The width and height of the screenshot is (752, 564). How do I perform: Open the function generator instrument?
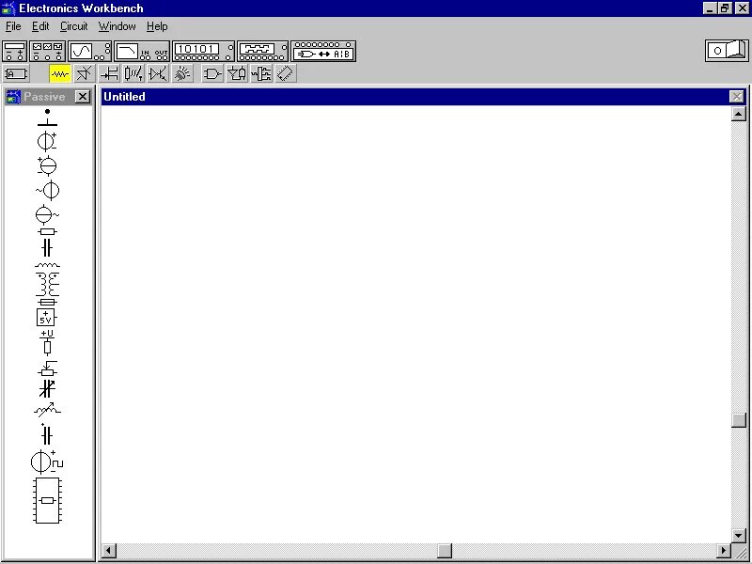coord(48,52)
